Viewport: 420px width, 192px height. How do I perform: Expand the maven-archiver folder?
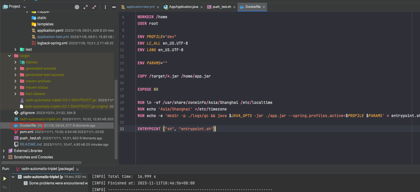click(x=15, y=81)
